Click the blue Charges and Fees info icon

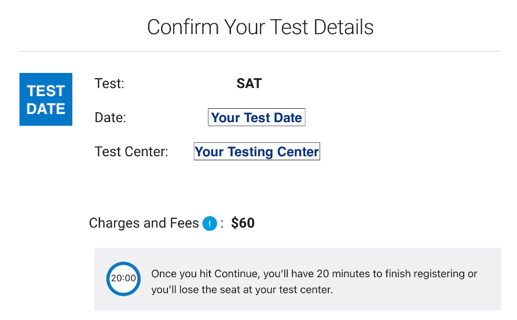[x=210, y=223]
